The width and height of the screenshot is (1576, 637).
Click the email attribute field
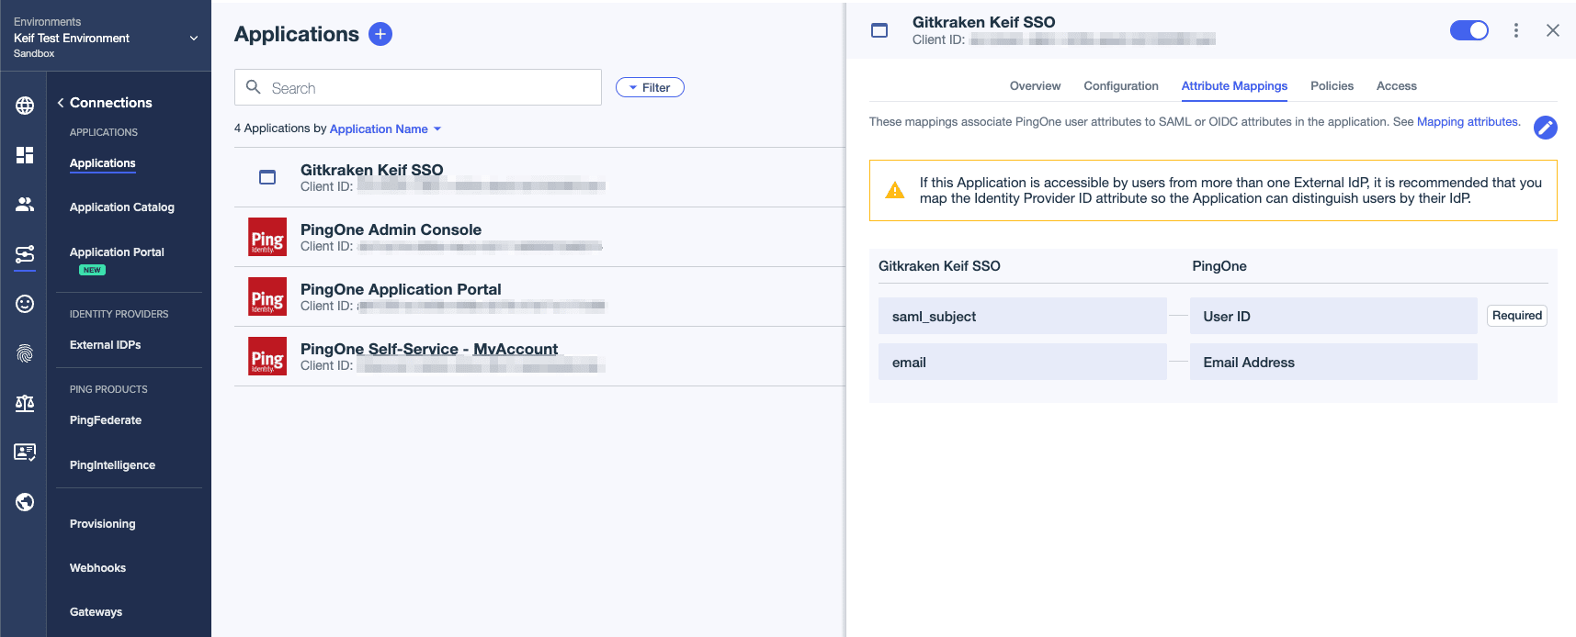(1022, 362)
